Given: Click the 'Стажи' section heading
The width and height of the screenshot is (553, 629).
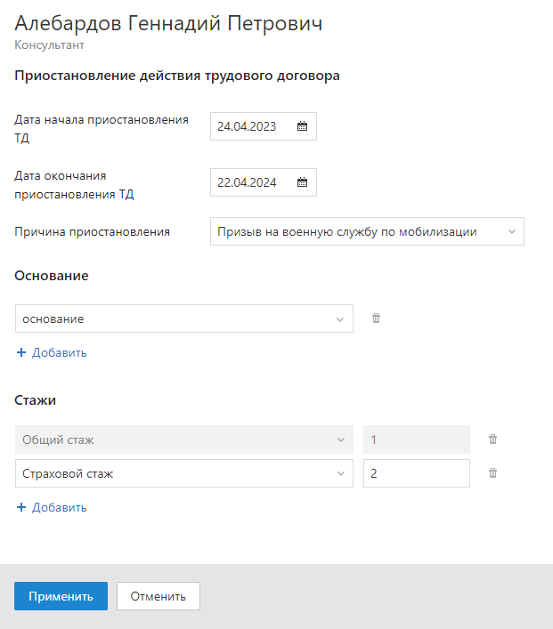Looking at the screenshot, I should (x=36, y=400).
